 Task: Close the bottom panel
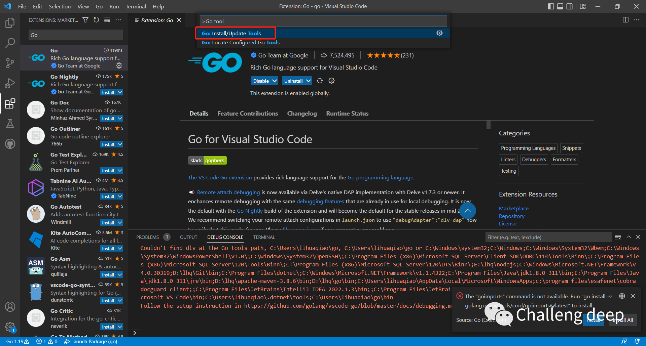[638, 237]
